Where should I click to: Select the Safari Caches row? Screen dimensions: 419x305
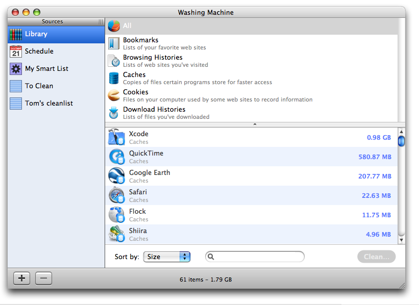pyautogui.click(x=252, y=195)
